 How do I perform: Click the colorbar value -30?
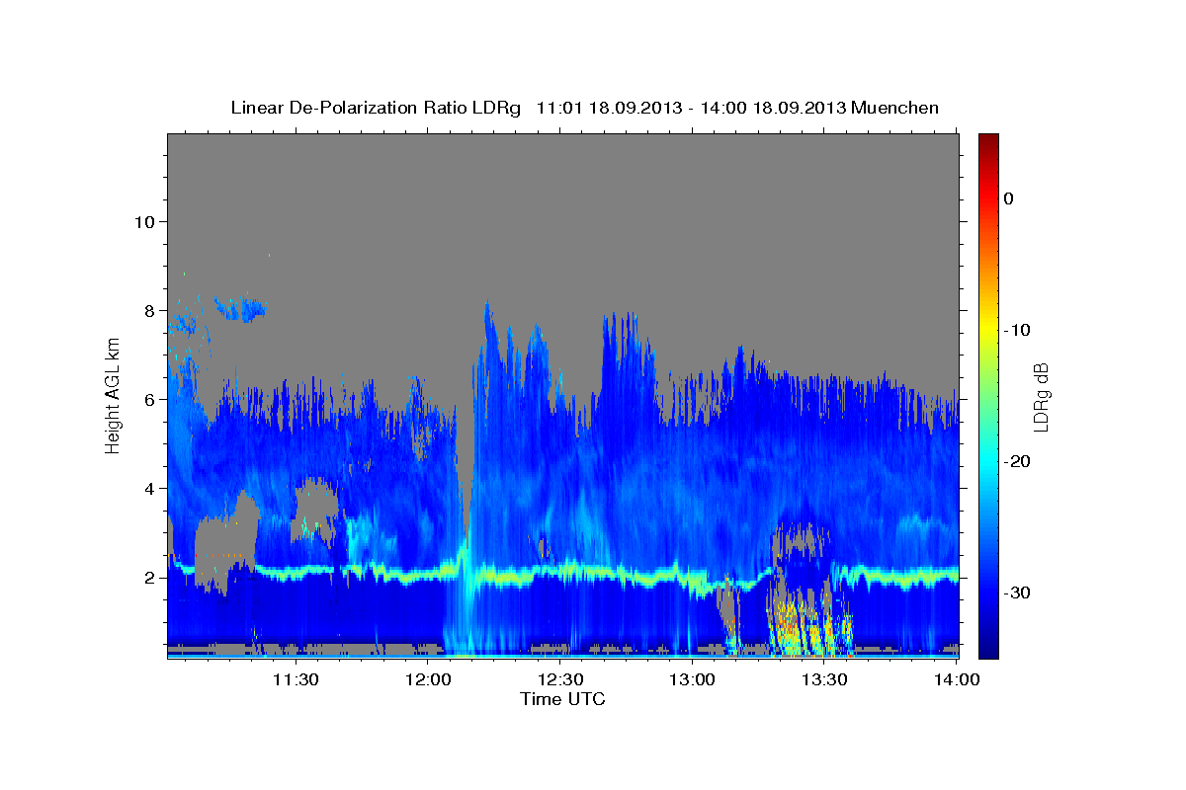(x=1018, y=592)
